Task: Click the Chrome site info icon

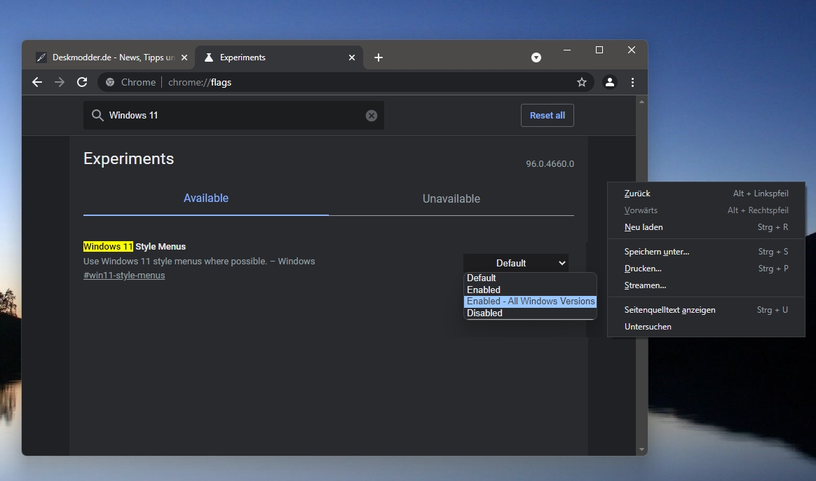Action: point(110,82)
